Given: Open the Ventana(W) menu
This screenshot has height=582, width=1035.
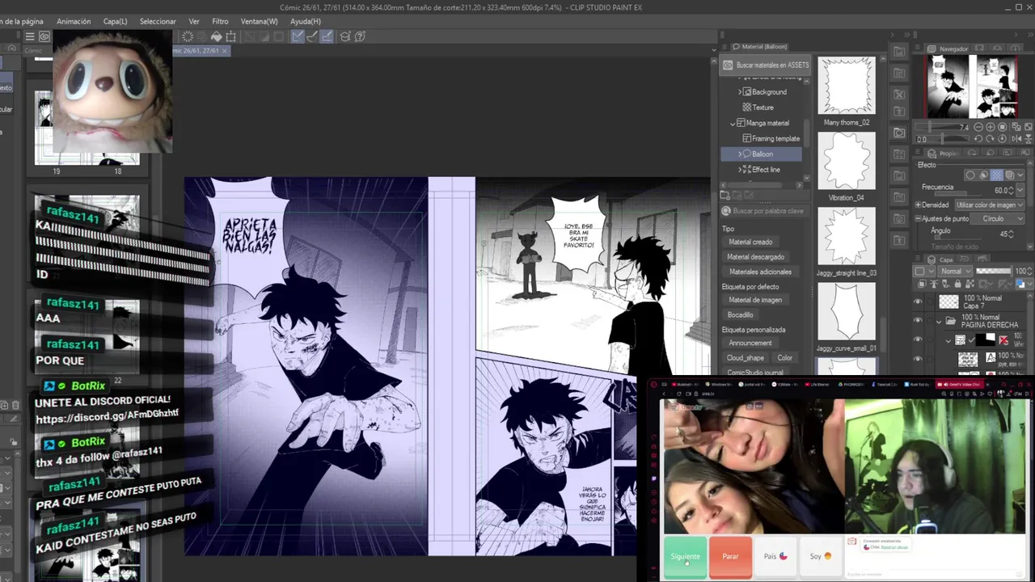Looking at the screenshot, I should [x=259, y=21].
